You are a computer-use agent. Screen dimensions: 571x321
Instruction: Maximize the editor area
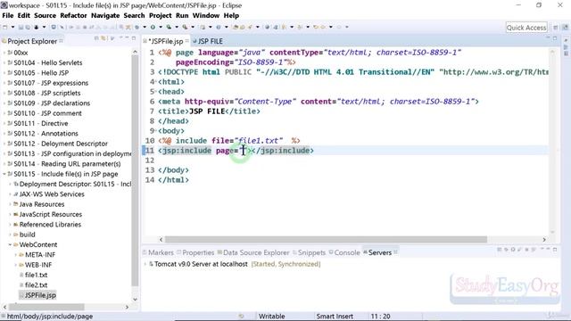(555, 37)
